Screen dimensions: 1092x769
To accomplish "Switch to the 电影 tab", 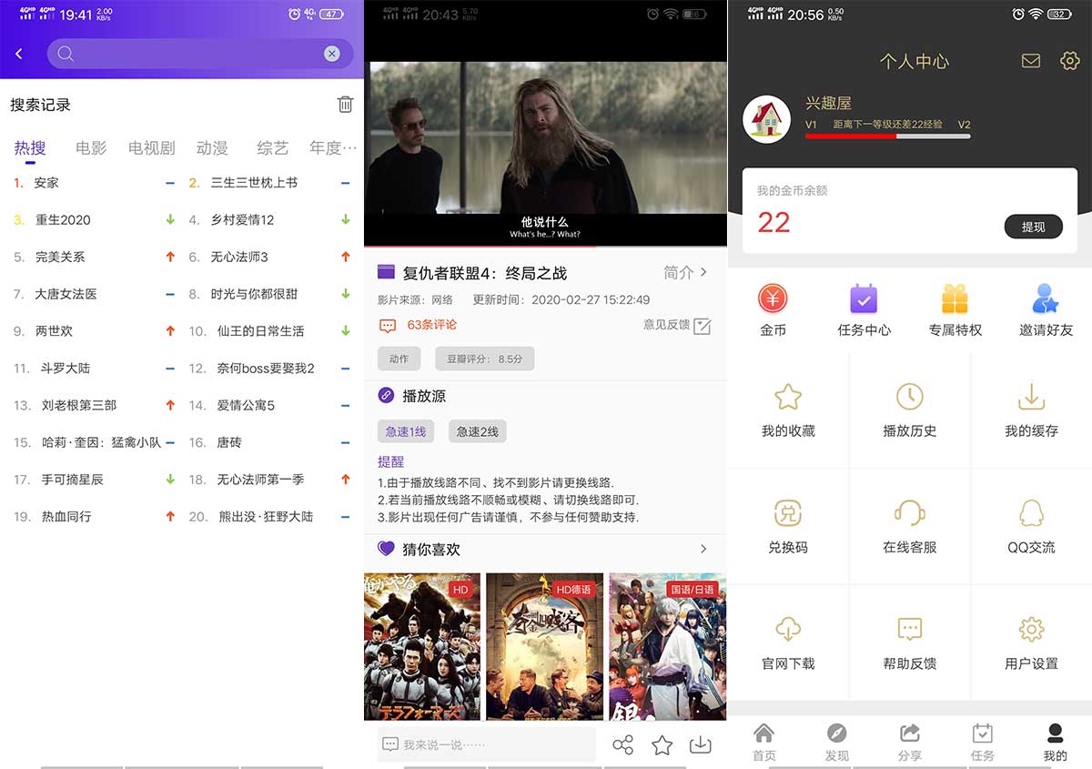I will click(91, 147).
